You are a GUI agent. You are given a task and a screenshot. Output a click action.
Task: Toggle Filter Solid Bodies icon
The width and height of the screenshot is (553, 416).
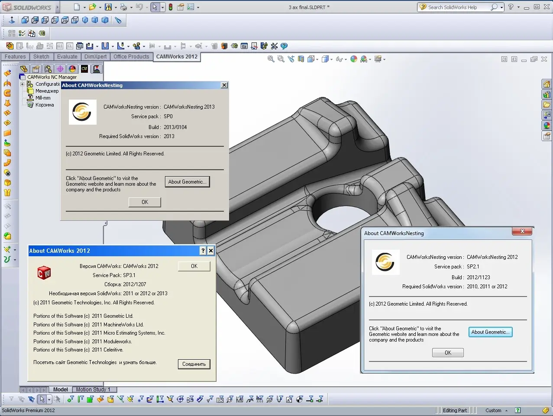[x=110, y=399]
